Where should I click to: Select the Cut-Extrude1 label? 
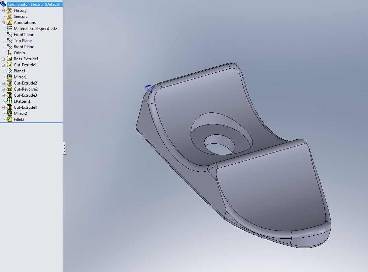point(25,65)
